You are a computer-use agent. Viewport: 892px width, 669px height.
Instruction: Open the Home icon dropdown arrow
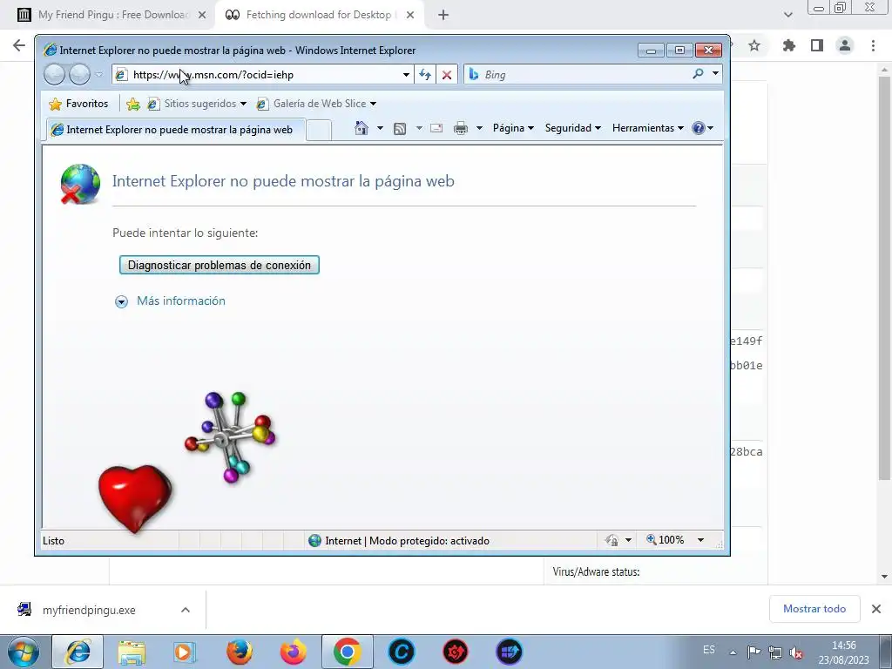click(380, 128)
